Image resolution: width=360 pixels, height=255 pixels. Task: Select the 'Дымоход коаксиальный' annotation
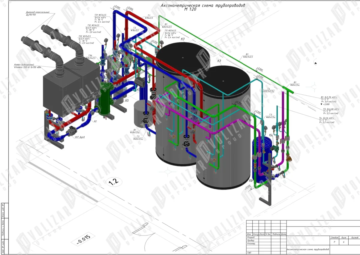37,13
